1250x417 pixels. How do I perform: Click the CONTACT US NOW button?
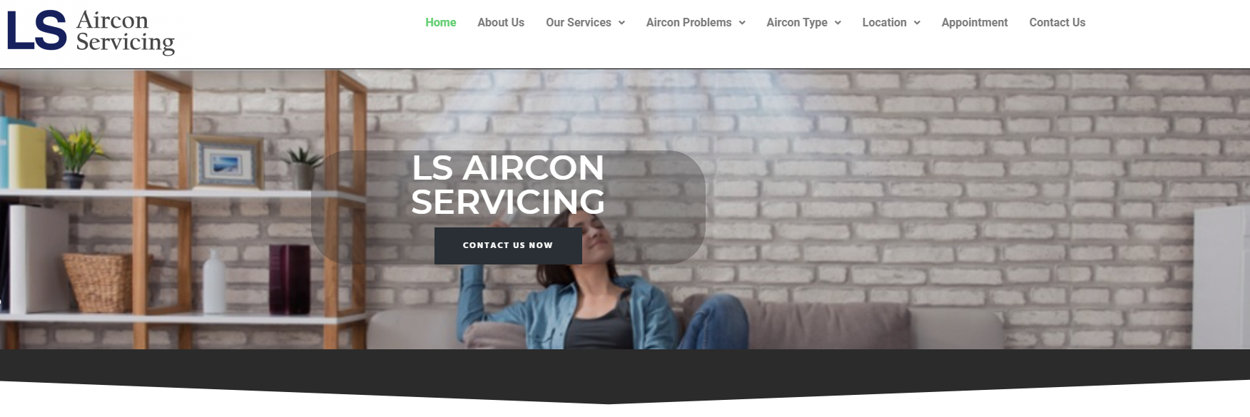pyautogui.click(x=508, y=246)
